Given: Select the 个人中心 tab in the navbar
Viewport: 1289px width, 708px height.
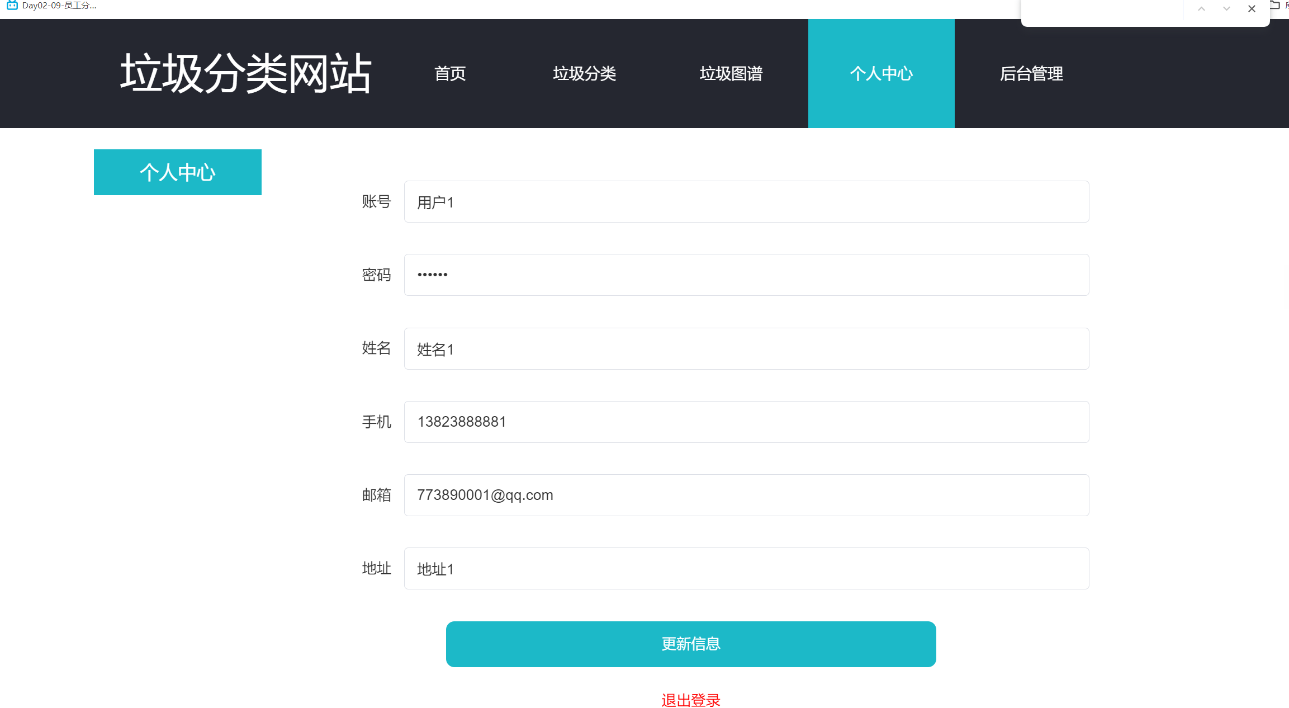Looking at the screenshot, I should (882, 73).
